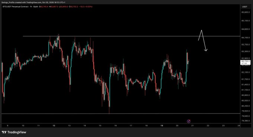Click the lightning event icon above the time axis
Image resolution: width=253 pixels, height=137 pixels.
[x=189, y=121]
